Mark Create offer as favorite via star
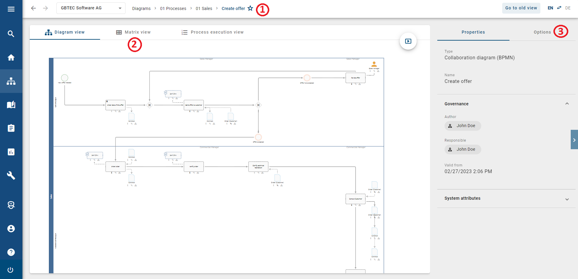This screenshot has width=578, height=279. click(x=250, y=8)
